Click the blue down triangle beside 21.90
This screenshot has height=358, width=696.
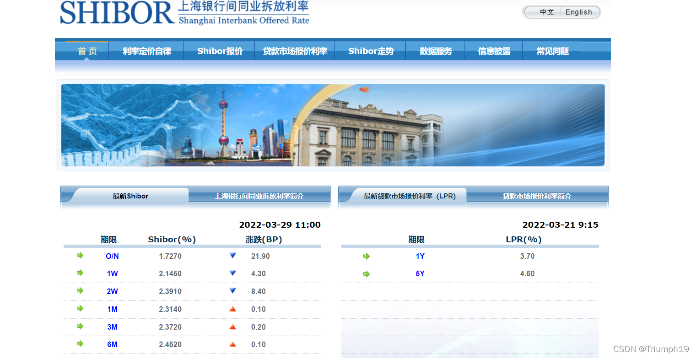232,256
